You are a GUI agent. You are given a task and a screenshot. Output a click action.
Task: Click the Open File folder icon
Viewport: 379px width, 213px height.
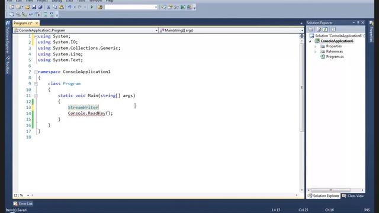point(27,7)
